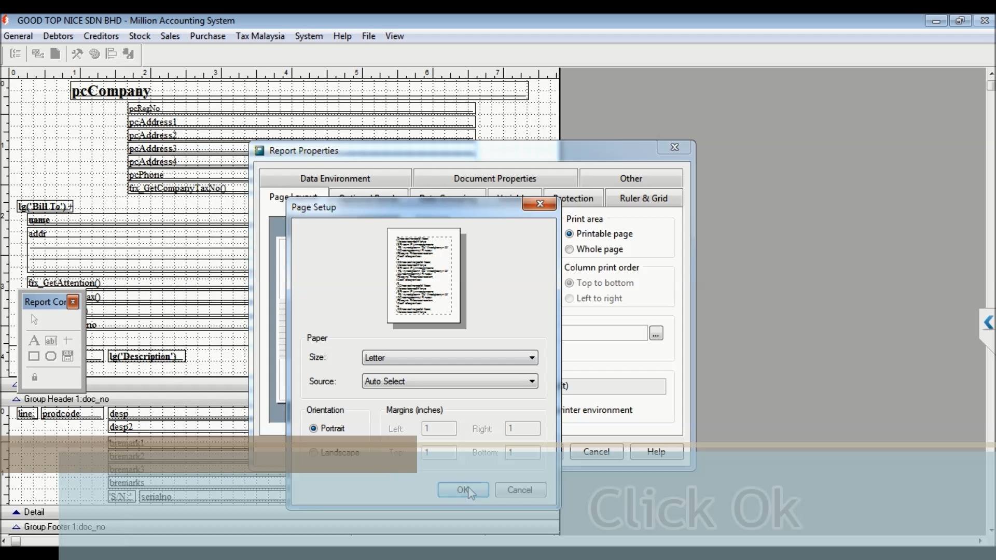
Task: Select the lg('Description') label in report
Action: pyautogui.click(x=146, y=356)
